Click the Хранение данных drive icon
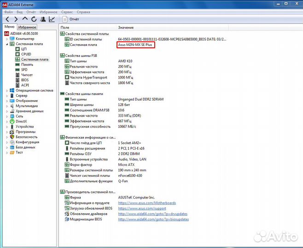This screenshot has height=248, width=303. point(12,111)
